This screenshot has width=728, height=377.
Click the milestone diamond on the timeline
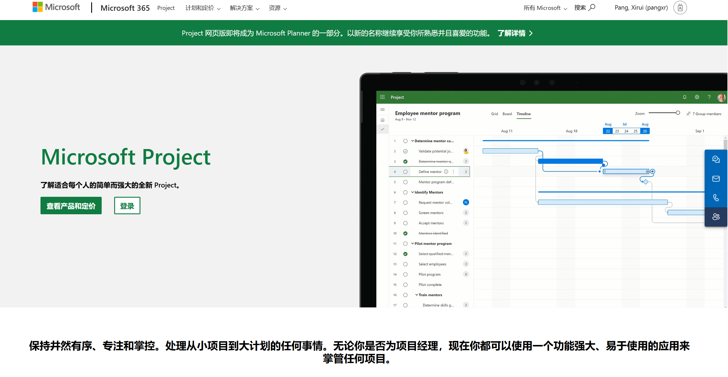coord(645,182)
